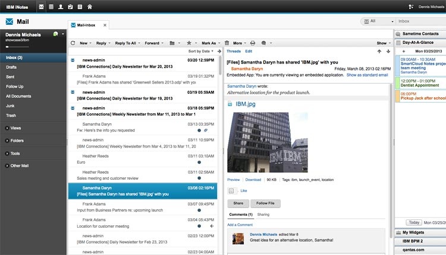Screen dimensions: 446x255
Task: Click the Like smiley icon
Action: [231, 191]
